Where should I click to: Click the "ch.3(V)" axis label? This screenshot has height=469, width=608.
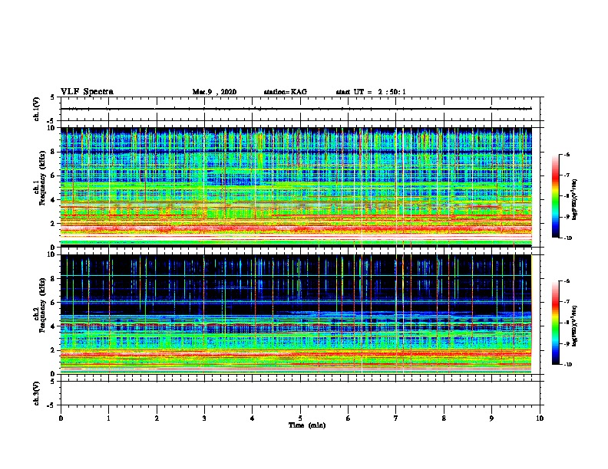pyautogui.click(x=36, y=393)
